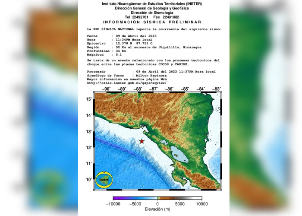
Task: Click the Dirección de Sismología heading
Action: 151,12
